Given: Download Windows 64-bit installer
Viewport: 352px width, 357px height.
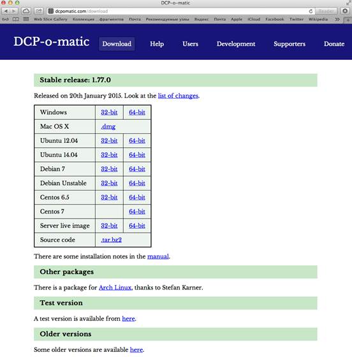Looking at the screenshot, I should (x=137, y=112).
